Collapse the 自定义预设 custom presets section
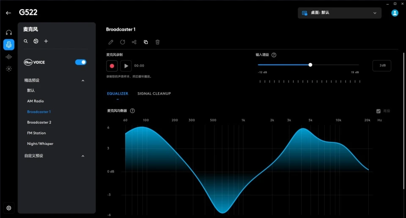 (83, 156)
